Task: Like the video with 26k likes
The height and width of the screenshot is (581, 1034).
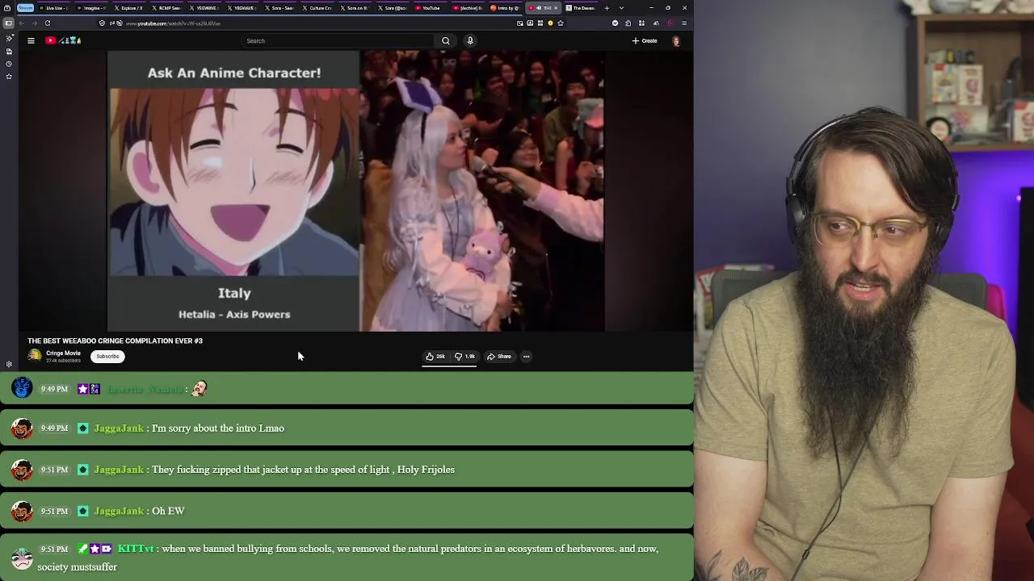Action: point(435,356)
